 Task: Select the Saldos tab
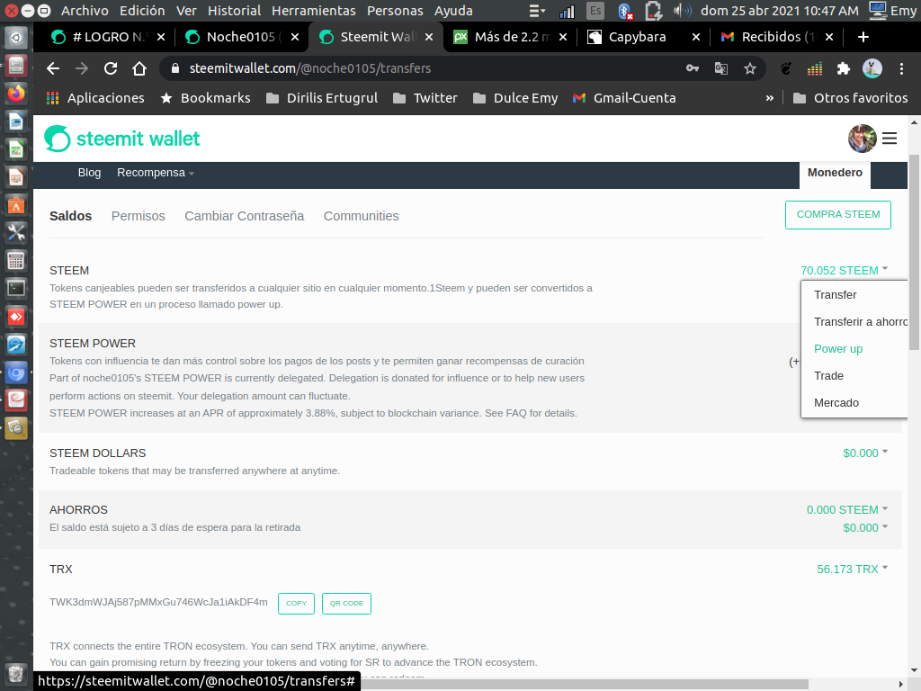point(70,216)
